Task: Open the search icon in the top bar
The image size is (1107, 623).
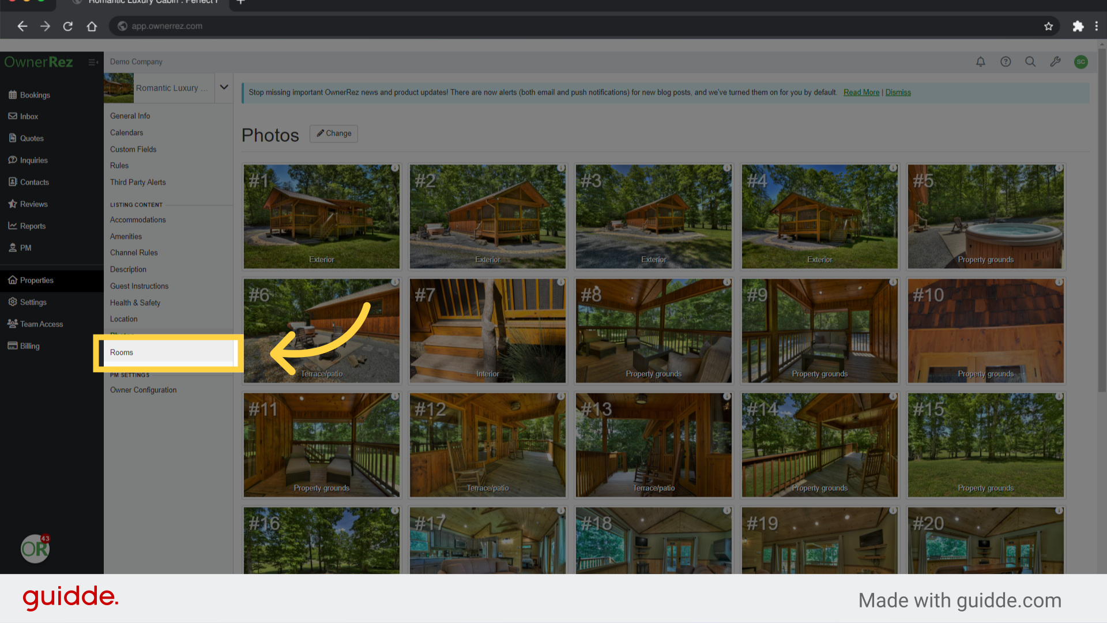Action: (1030, 62)
